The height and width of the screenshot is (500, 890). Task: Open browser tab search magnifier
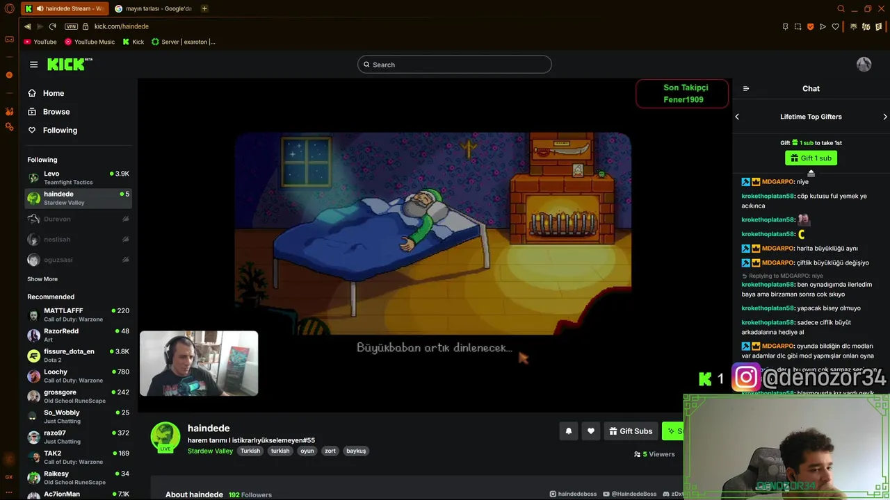point(841,8)
